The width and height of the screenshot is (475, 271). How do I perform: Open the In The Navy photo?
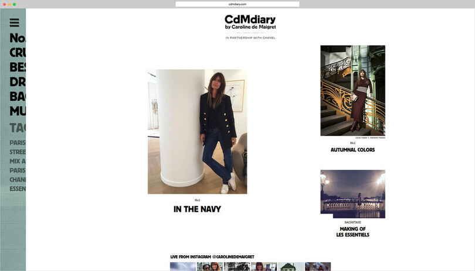(x=197, y=132)
